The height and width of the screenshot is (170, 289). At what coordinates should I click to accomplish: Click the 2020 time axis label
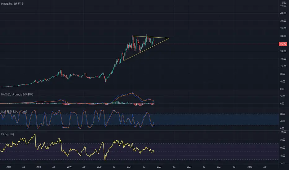click(99, 167)
